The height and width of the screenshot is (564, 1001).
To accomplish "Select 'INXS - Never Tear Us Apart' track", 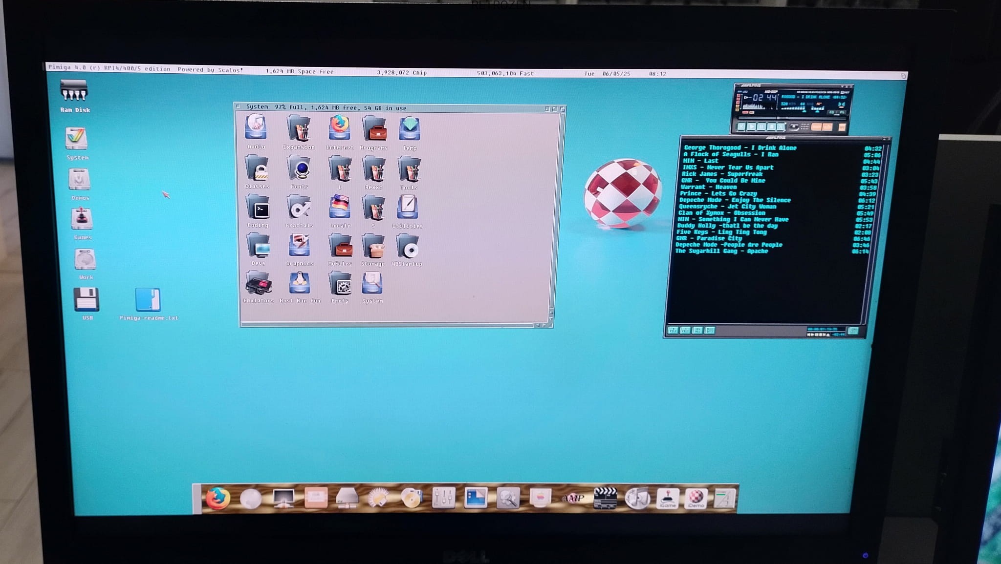I will (728, 167).
